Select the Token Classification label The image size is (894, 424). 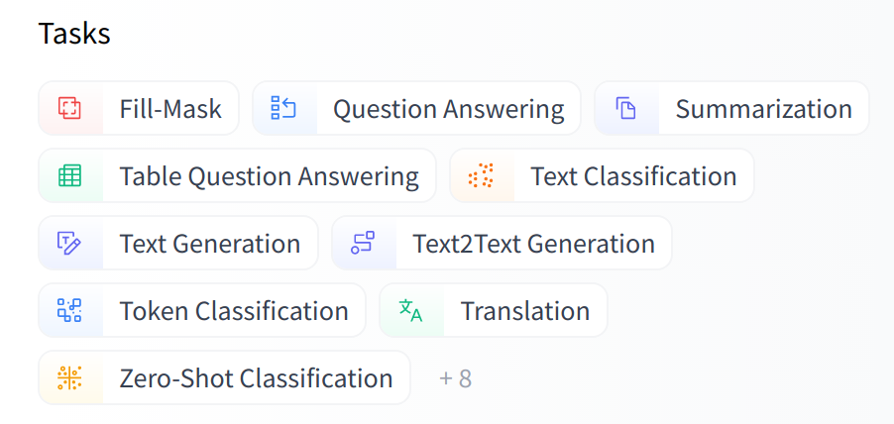[x=234, y=311]
